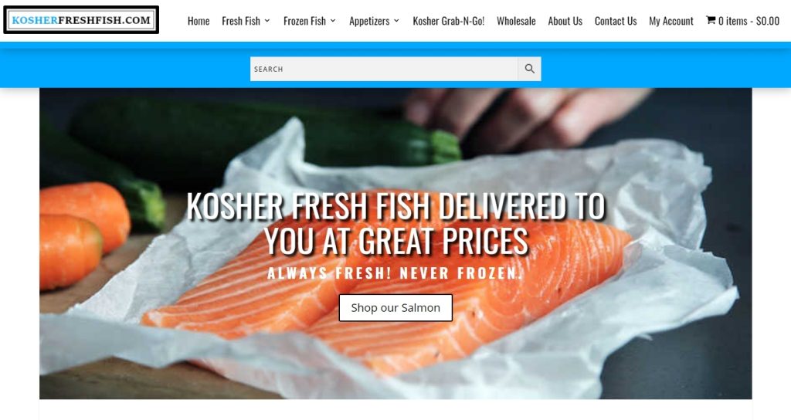Select the Fresh Fish menu label

coord(241,21)
